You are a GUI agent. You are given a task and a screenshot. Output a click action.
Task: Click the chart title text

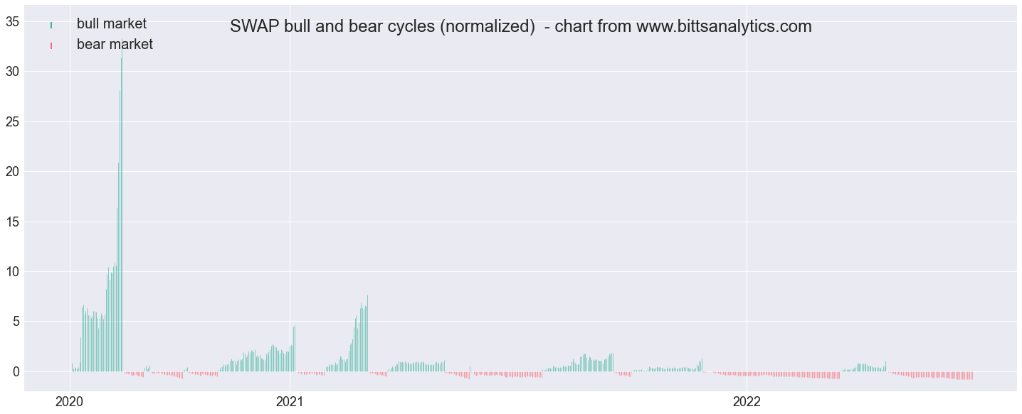(521, 26)
